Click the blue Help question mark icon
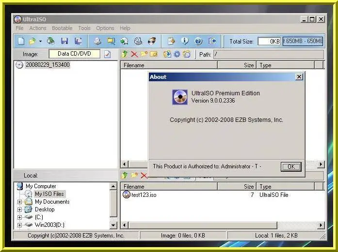 tap(198, 41)
